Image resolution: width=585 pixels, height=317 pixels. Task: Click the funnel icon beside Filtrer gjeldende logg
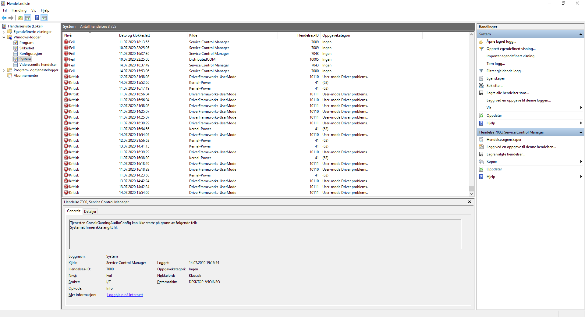[481, 71]
